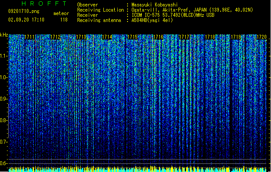The width and height of the screenshot is (271, 172).
Task: Click the Receiving antenna label
Action: tap(99, 20)
